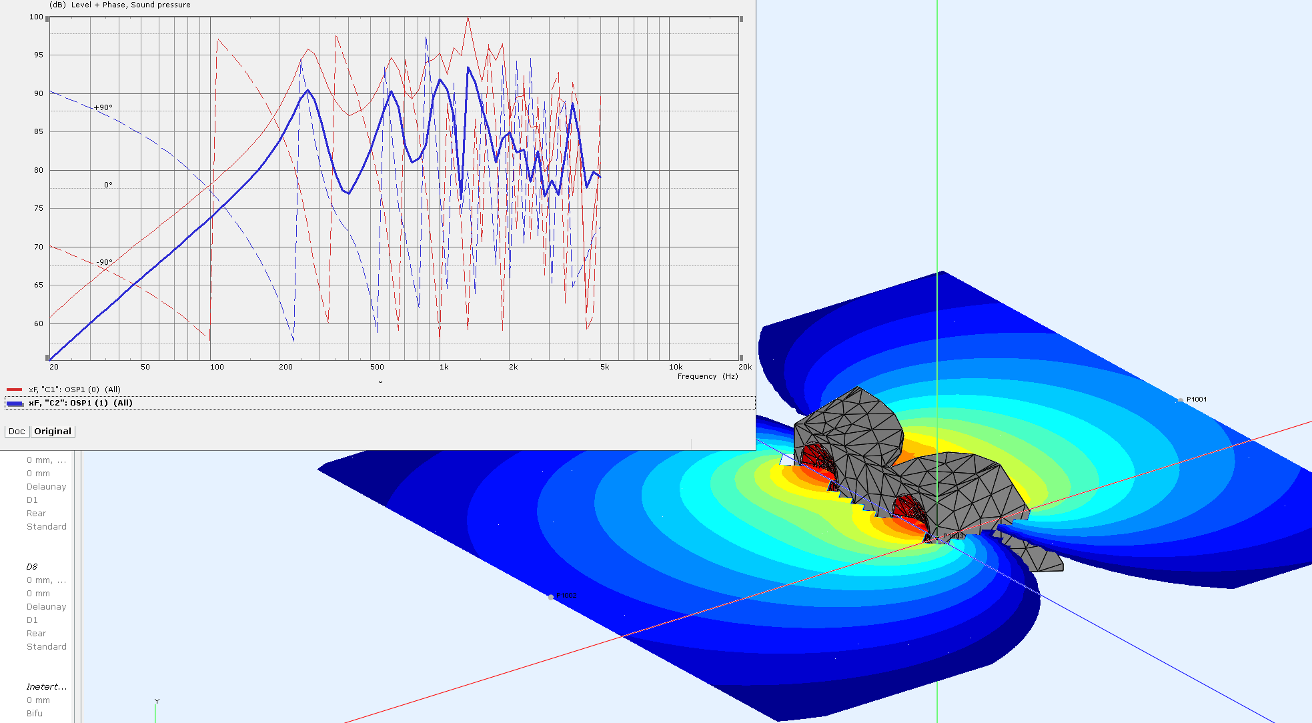Click the +90° phase label on the graph

pos(103,107)
